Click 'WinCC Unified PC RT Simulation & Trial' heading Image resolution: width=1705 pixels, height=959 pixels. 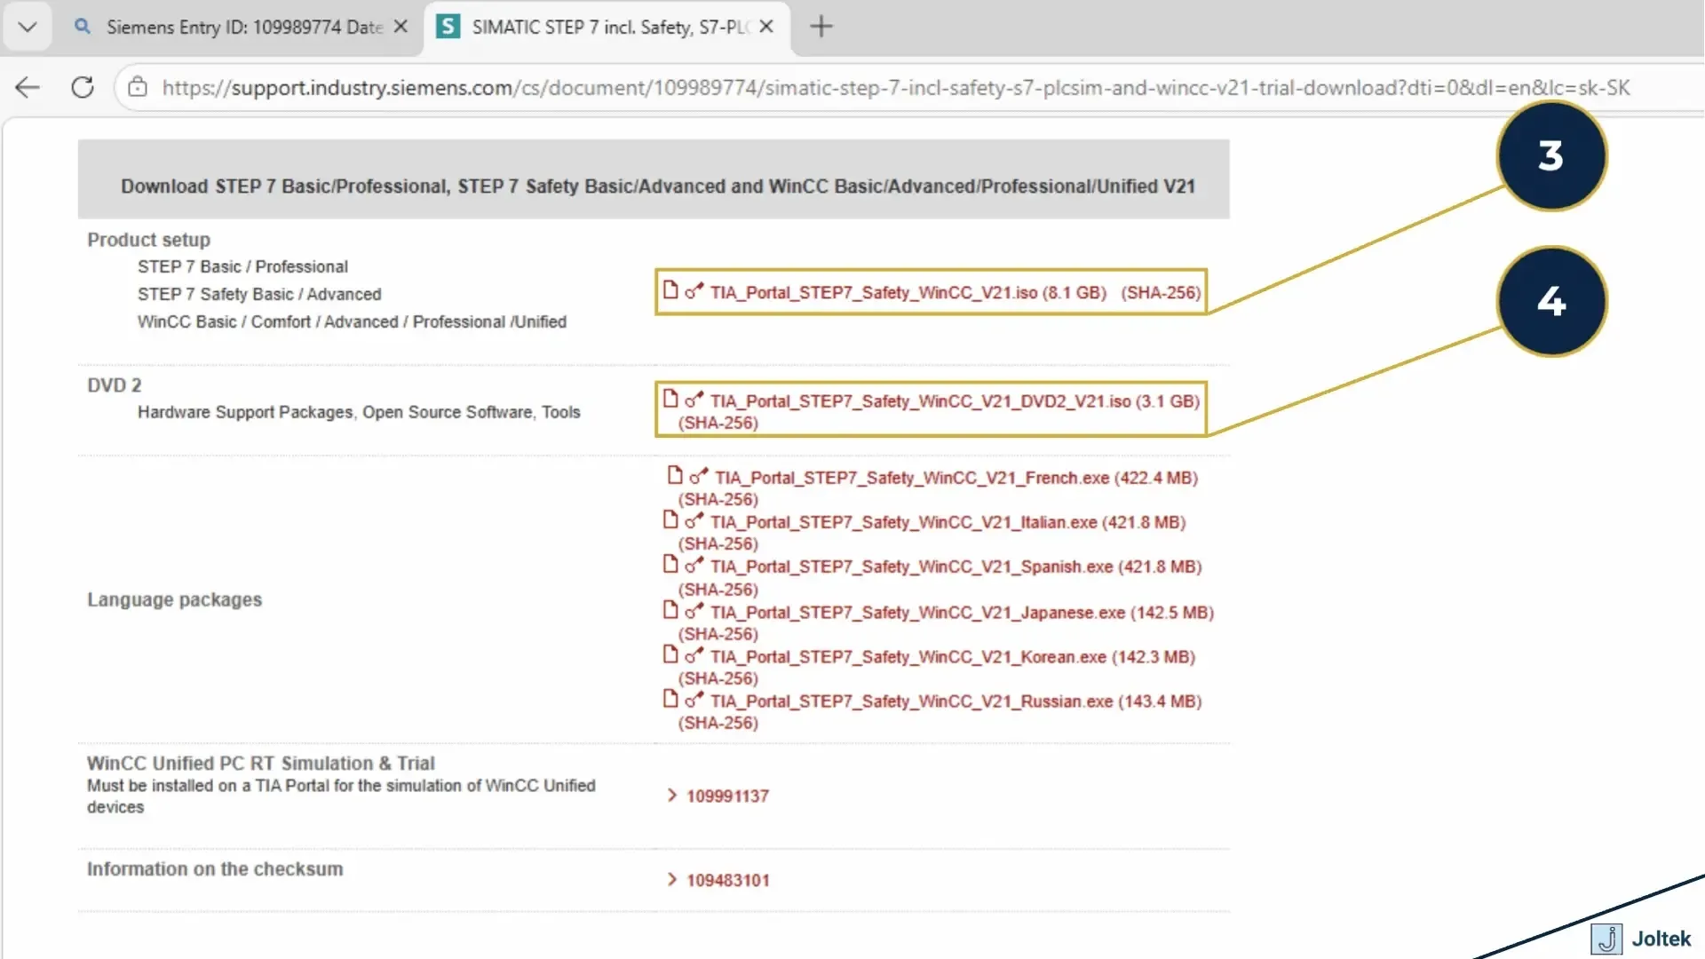click(260, 764)
